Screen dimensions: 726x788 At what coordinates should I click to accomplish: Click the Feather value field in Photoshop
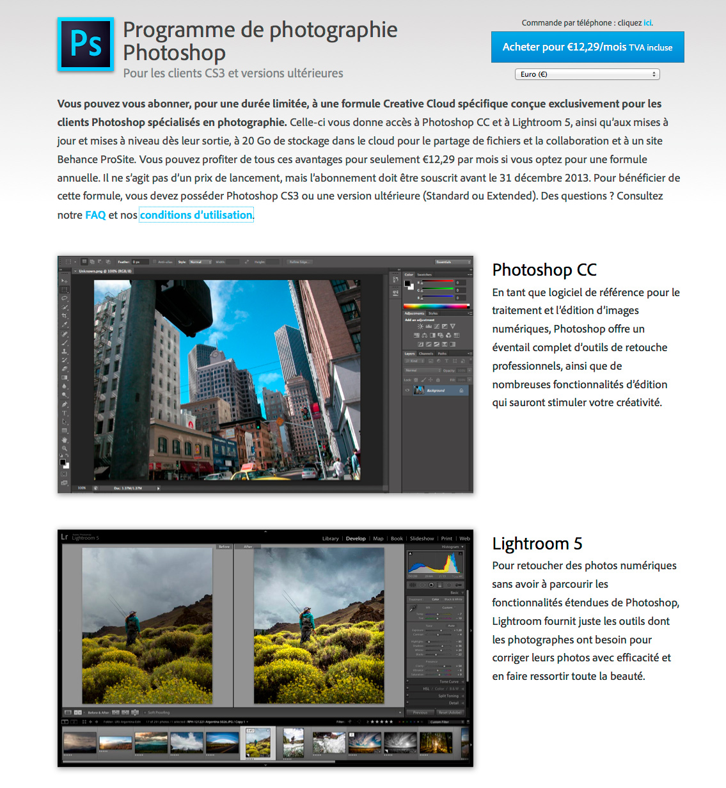click(141, 262)
